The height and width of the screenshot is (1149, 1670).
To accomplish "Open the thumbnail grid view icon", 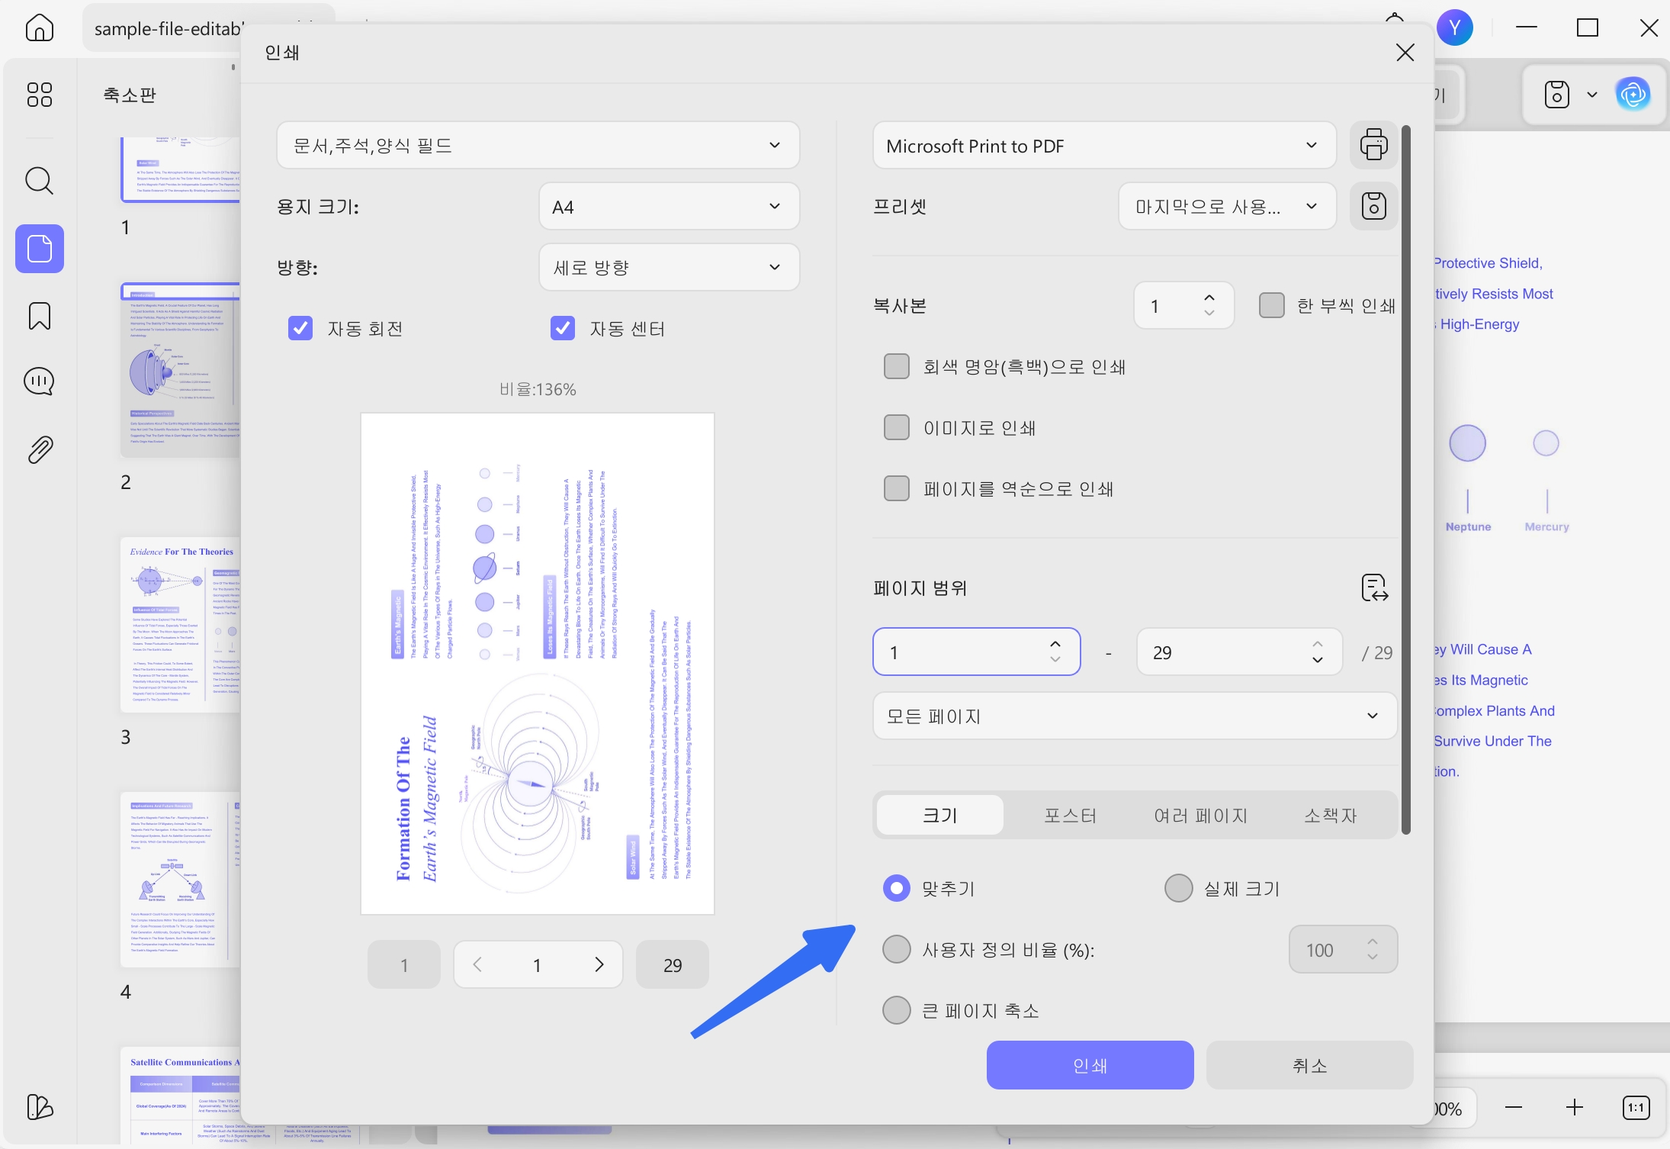I will click(40, 95).
